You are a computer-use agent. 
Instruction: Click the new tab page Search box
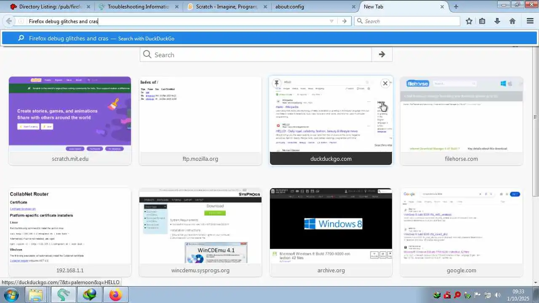256,55
